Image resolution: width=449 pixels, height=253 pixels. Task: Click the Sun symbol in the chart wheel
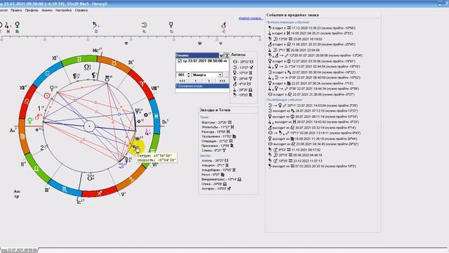point(47,96)
